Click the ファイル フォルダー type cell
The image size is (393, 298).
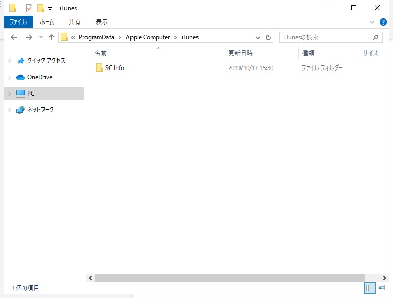(x=322, y=68)
